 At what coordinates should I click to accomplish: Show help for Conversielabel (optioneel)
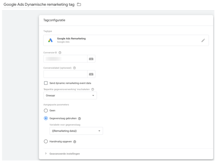pos(74,68)
